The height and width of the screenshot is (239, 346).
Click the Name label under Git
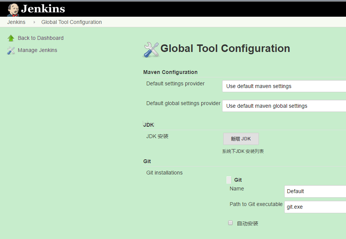pyautogui.click(x=237, y=189)
